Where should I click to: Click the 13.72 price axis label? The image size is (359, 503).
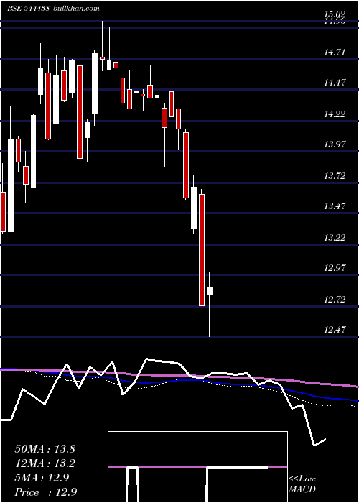click(x=335, y=176)
